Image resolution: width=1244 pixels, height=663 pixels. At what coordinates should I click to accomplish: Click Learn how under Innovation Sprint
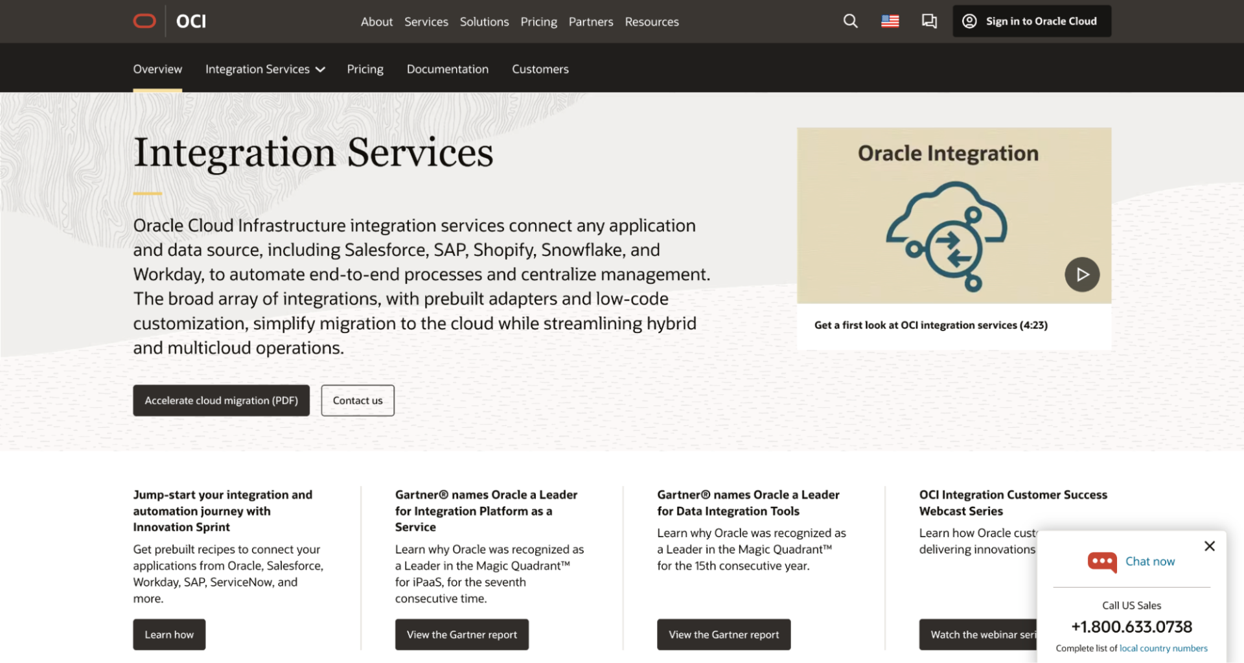click(x=168, y=634)
